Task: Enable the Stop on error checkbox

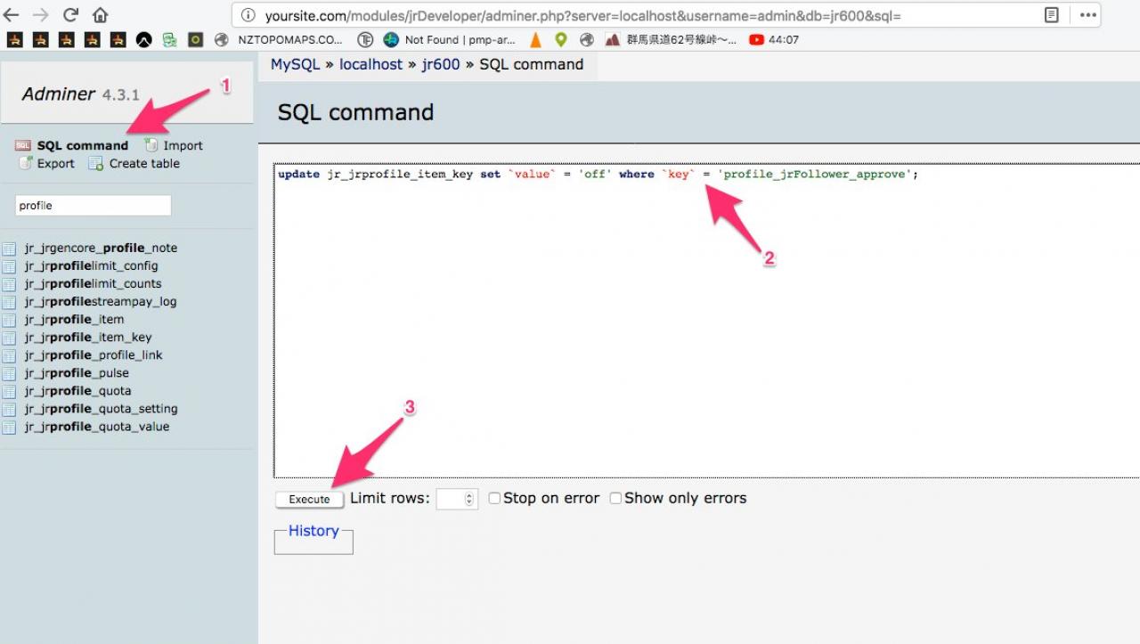Action: [x=494, y=499]
